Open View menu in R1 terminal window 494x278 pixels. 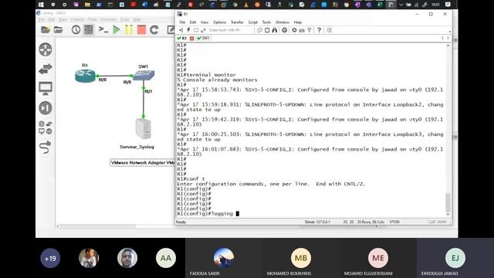tap(205, 22)
